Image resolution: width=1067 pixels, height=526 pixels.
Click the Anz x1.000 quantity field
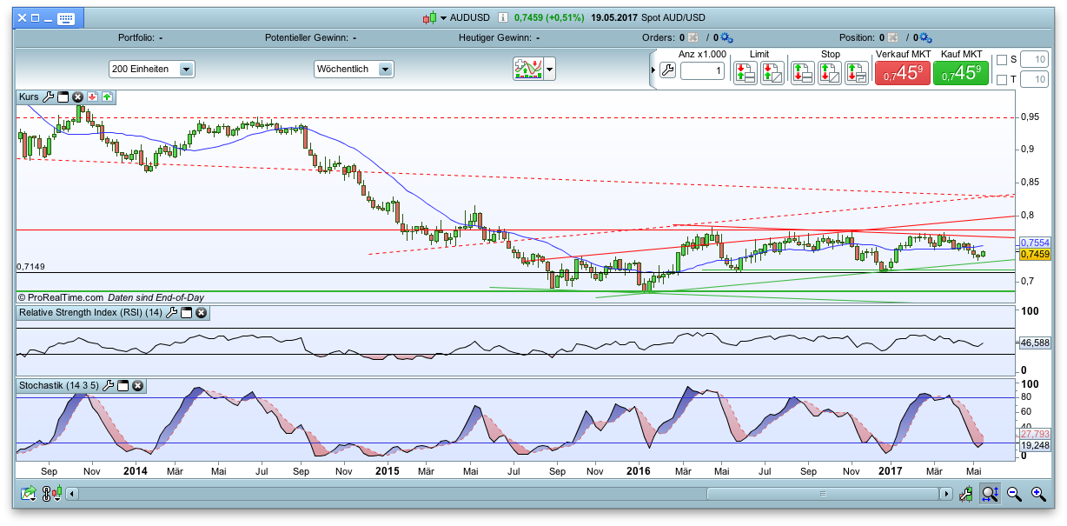[x=702, y=71]
